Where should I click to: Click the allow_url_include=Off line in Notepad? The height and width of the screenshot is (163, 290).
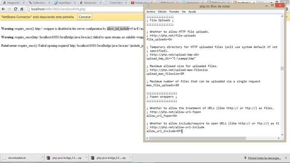(x=164, y=131)
